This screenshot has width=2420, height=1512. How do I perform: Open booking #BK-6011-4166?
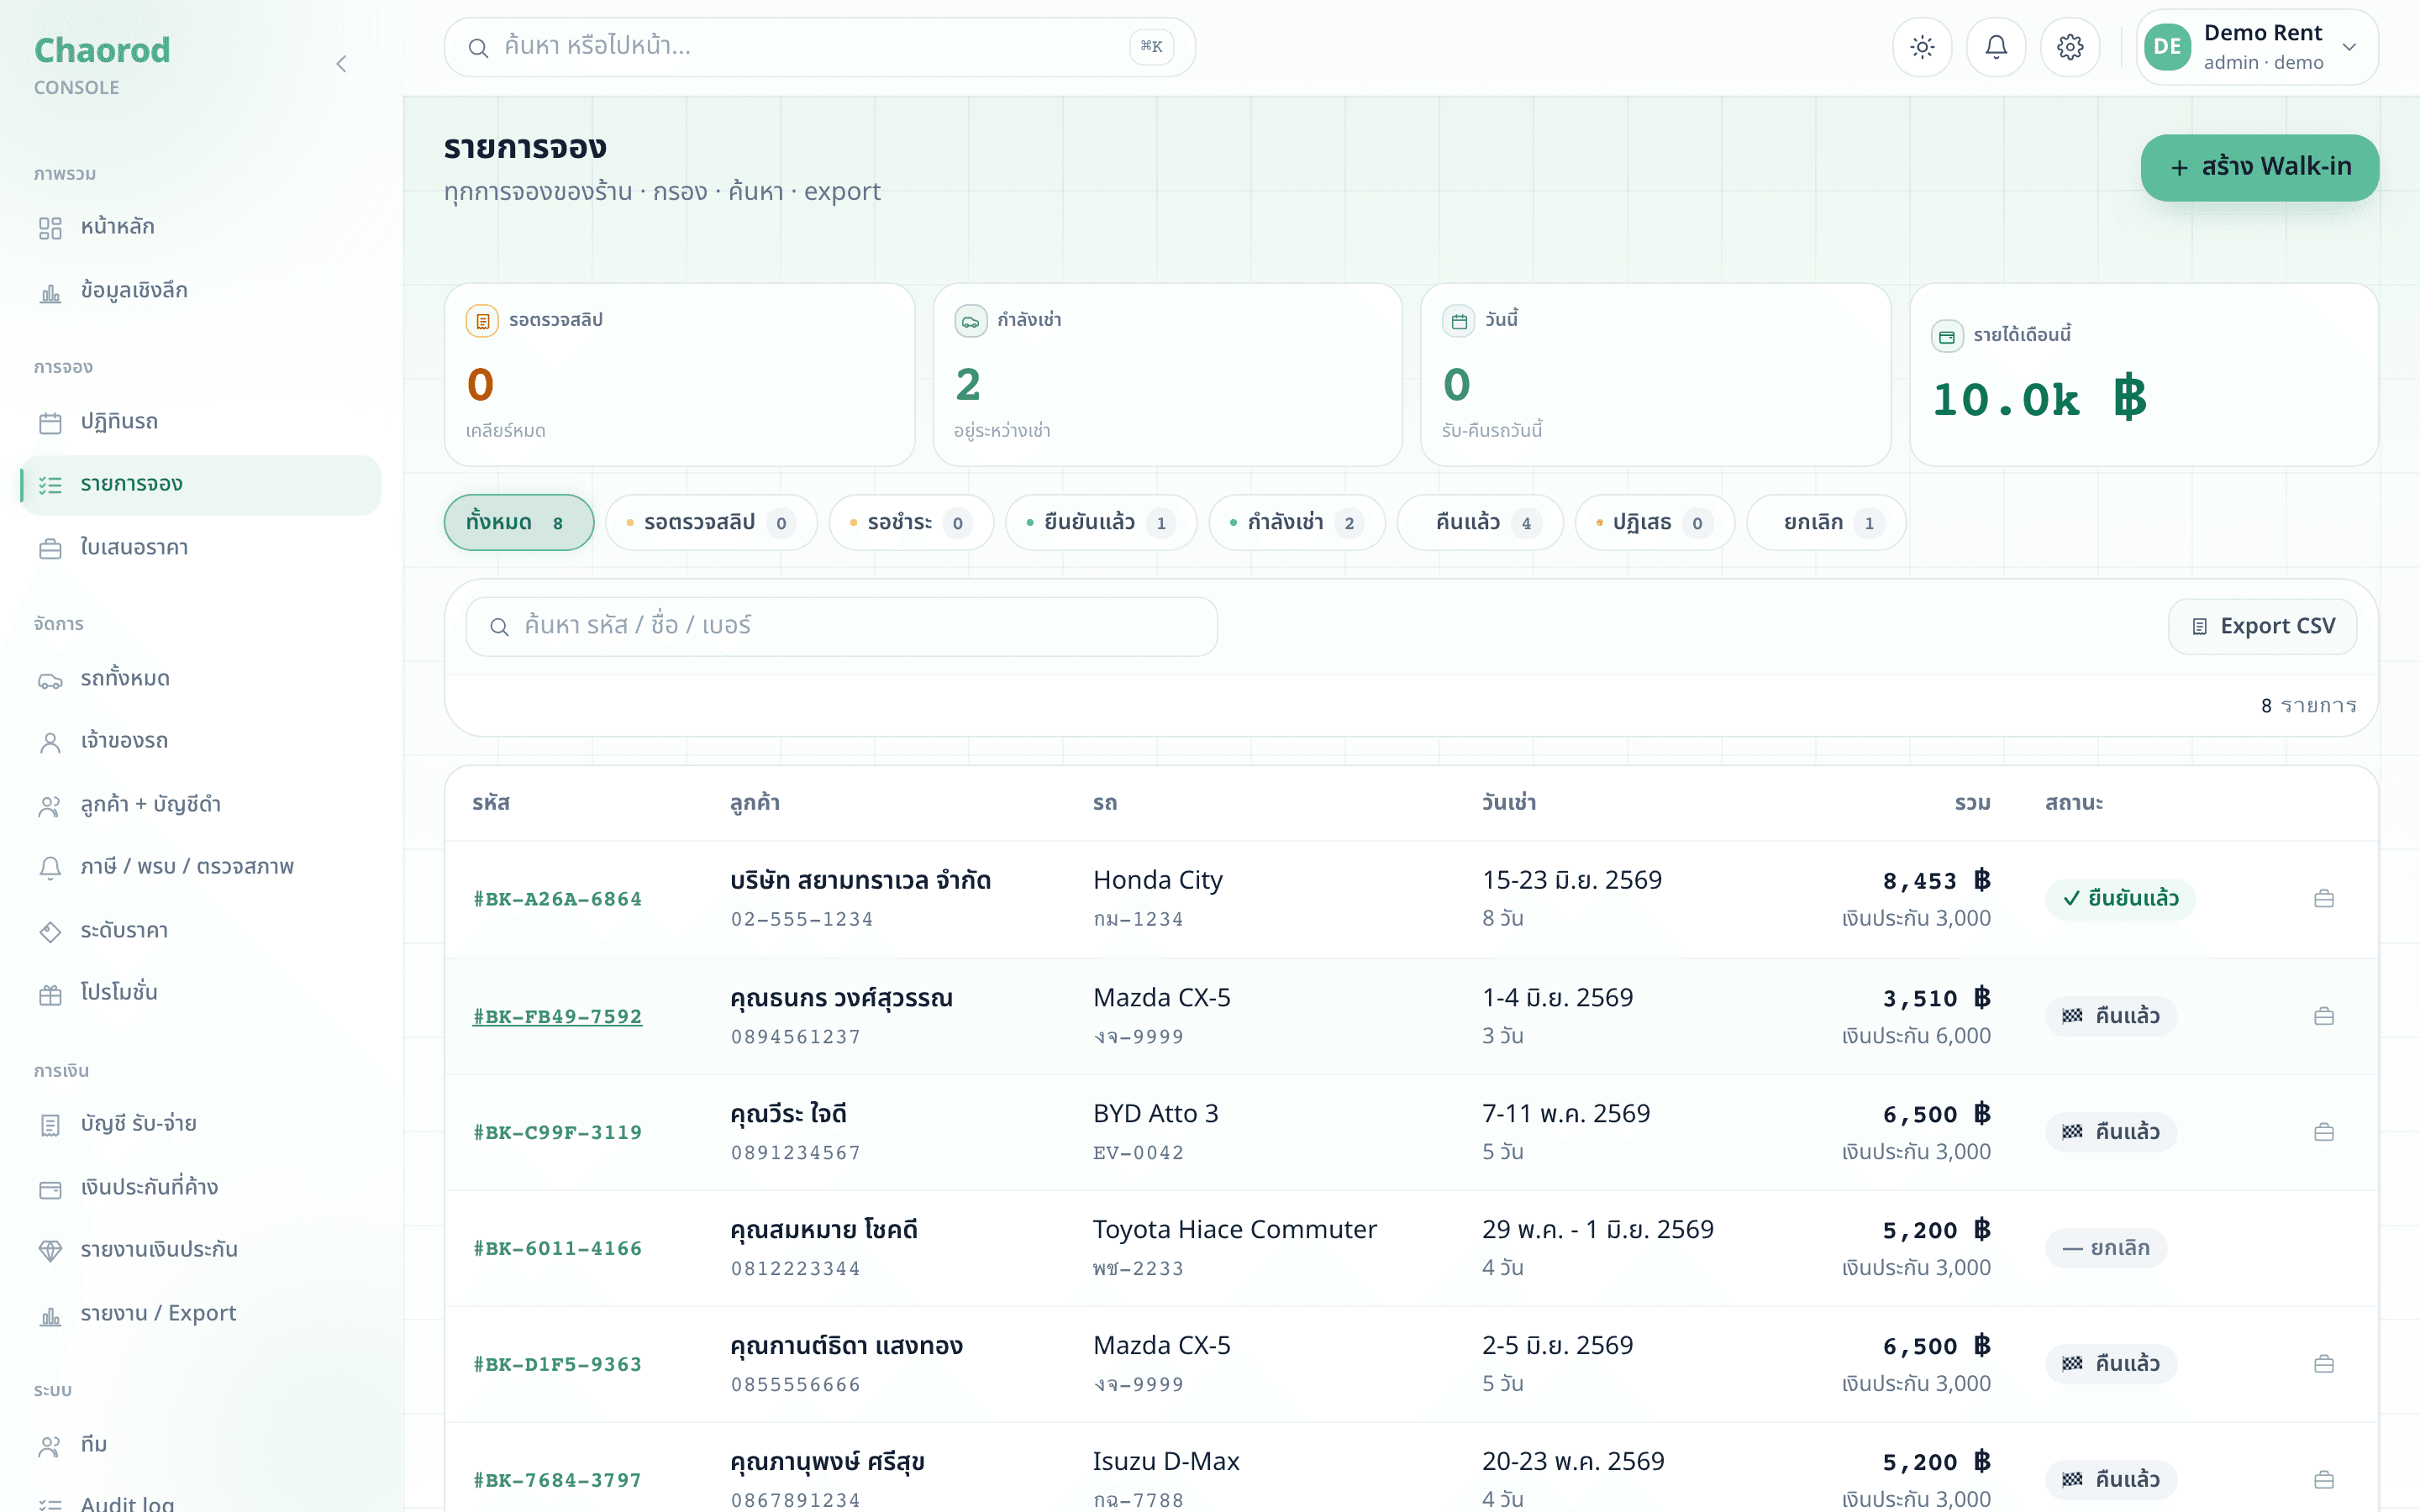pyautogui.click(x=557, y=1248)
